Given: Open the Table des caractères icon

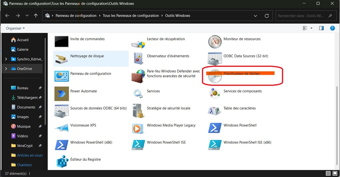Looking at the screenshot, I should (x=215, y=111).
